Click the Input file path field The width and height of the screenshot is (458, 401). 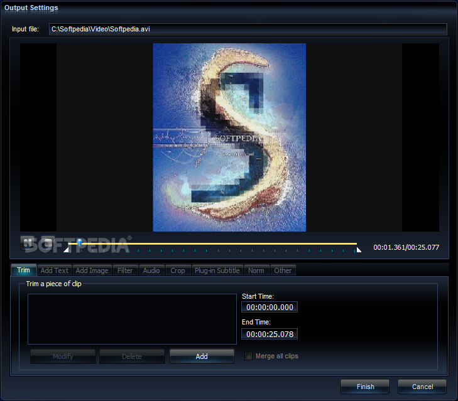pyautogui.click(x=248, y=29)
